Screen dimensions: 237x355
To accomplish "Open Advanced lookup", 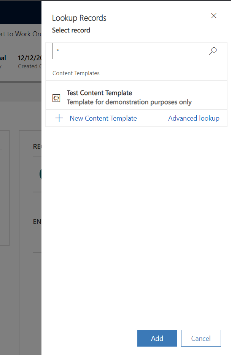I will [x=194, y=118].
